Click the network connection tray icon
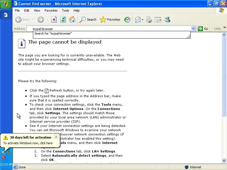 [9, 152]
